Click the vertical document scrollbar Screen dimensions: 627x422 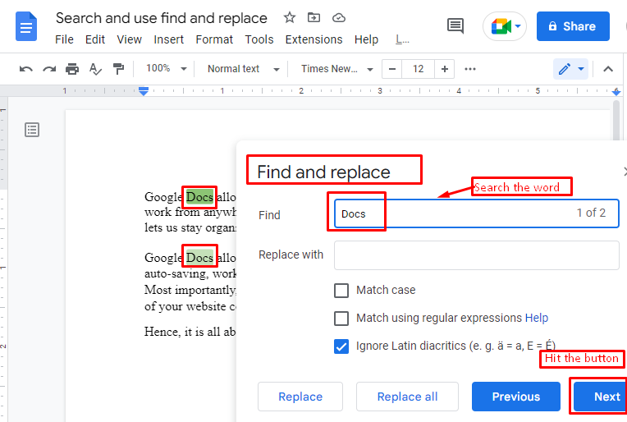pos(616,120)
